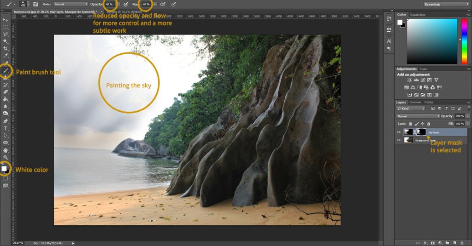Select the Move tool
472x246 pixels.
tap(6, 20)
